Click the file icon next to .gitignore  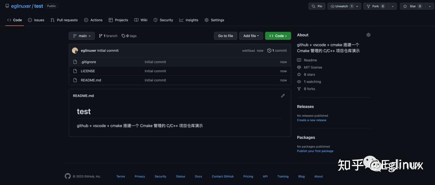[75, 62]
